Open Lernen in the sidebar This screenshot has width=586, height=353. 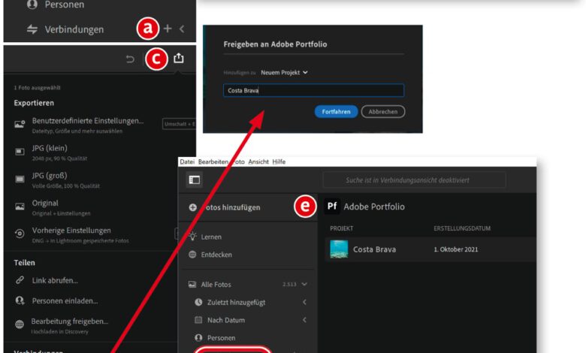211,237
